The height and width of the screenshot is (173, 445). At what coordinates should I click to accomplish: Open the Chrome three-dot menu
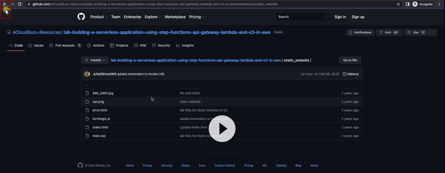[x=439, y=4]
